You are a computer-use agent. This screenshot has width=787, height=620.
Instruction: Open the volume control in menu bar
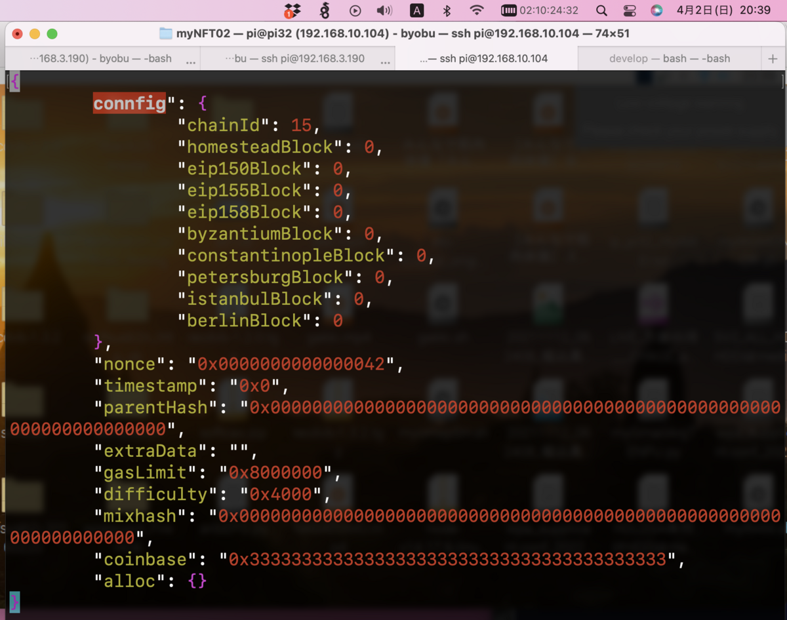click(384, 10)
